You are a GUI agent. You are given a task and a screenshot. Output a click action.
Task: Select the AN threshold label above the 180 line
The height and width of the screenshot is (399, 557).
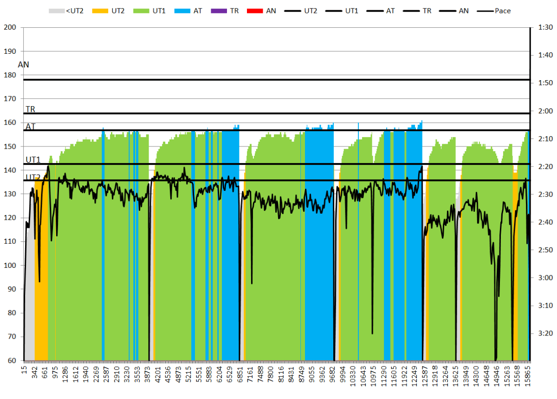coord(24,64)
